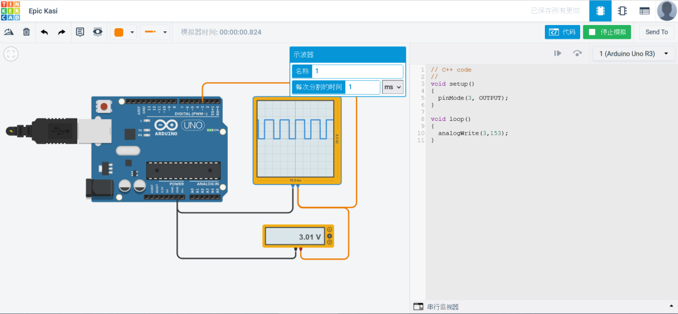Screen dimensions: 678x314
Task: Open the notes tool
Action: pyautogui.click(x=80, y=32)
